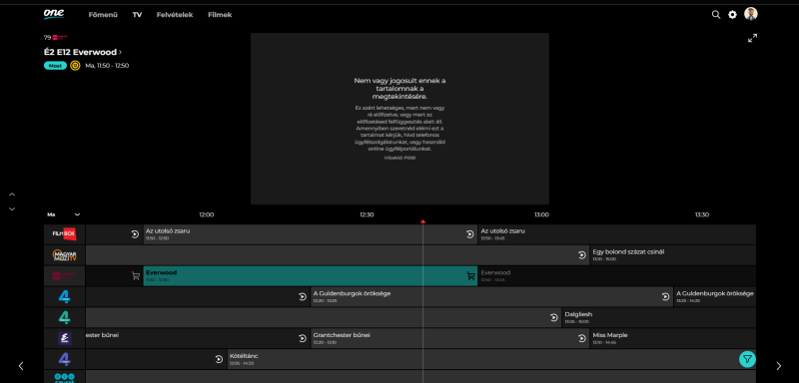Click the Most live badge
This screenshot has height=383, width=799.
tap(55, 66)
